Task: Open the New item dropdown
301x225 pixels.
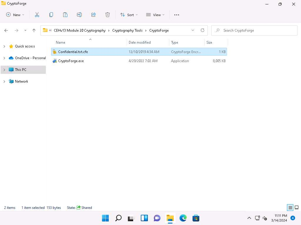Action: pyautogui.click(x=15, y=15)
